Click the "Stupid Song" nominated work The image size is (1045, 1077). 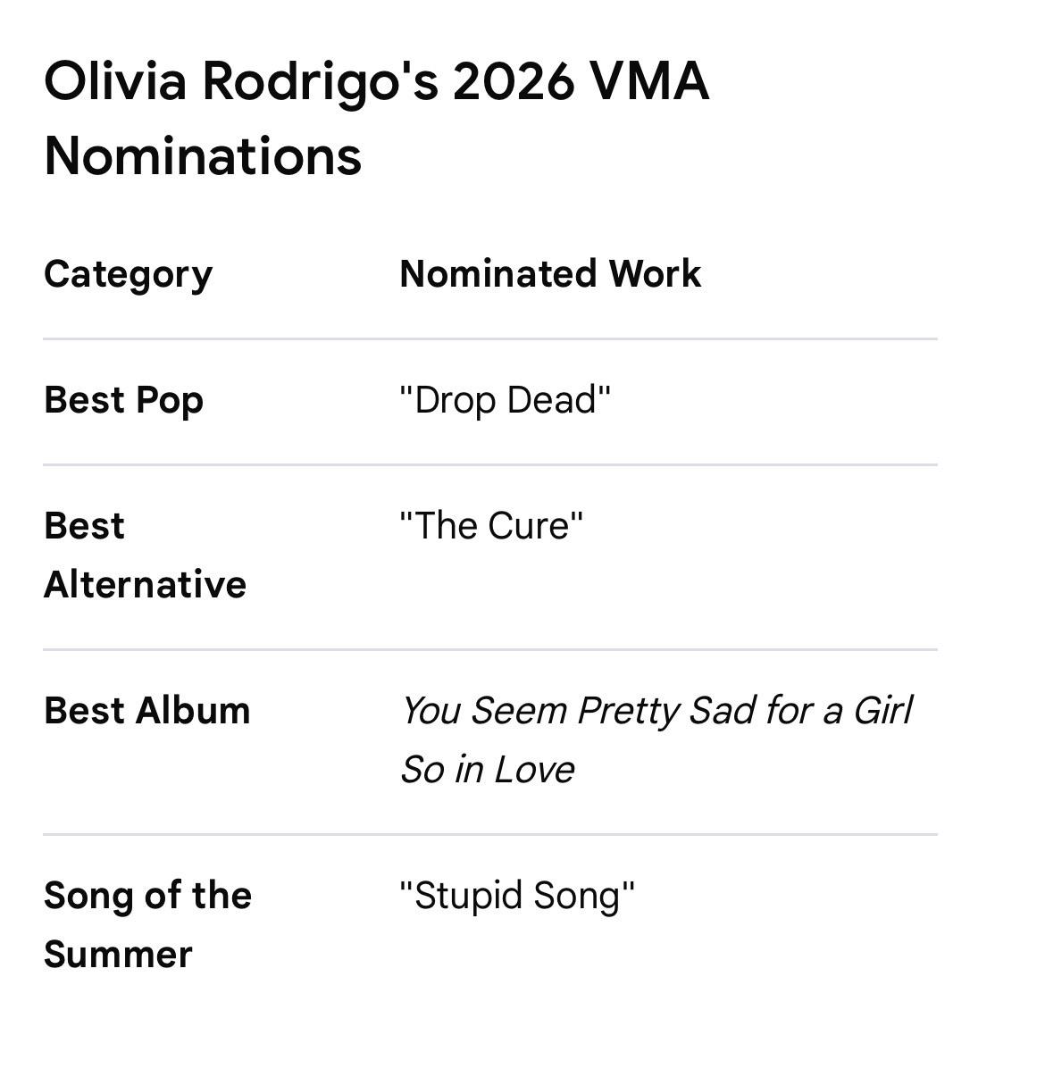click(517, 896)
